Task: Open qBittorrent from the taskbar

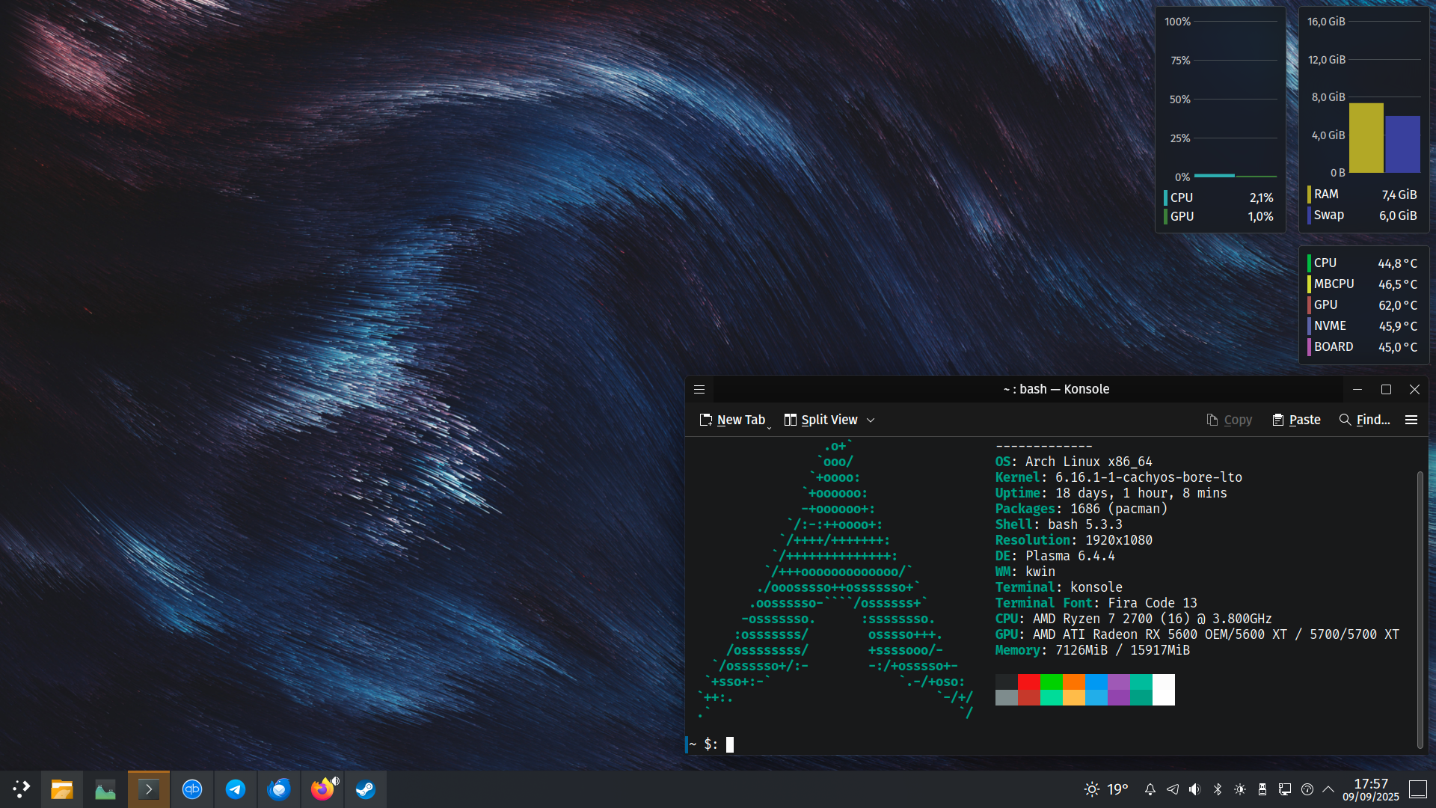Action: pyautogui.click(x=192, y=789)
